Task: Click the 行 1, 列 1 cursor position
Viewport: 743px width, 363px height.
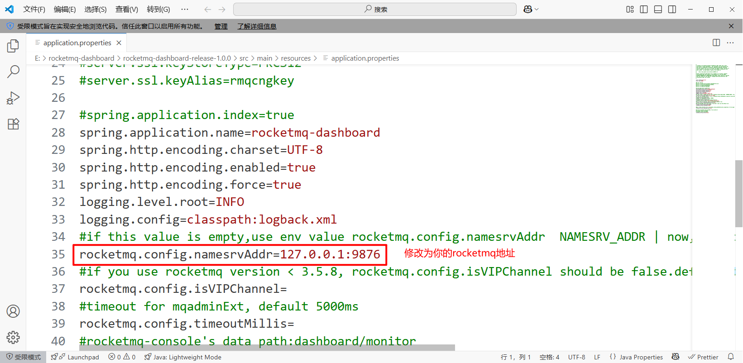Action: coord(516,357)
